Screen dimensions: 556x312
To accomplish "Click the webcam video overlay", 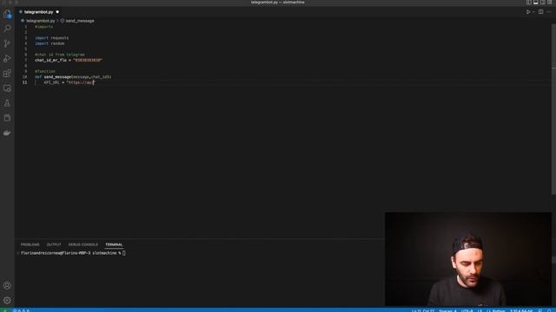I will tap(468, 259).
